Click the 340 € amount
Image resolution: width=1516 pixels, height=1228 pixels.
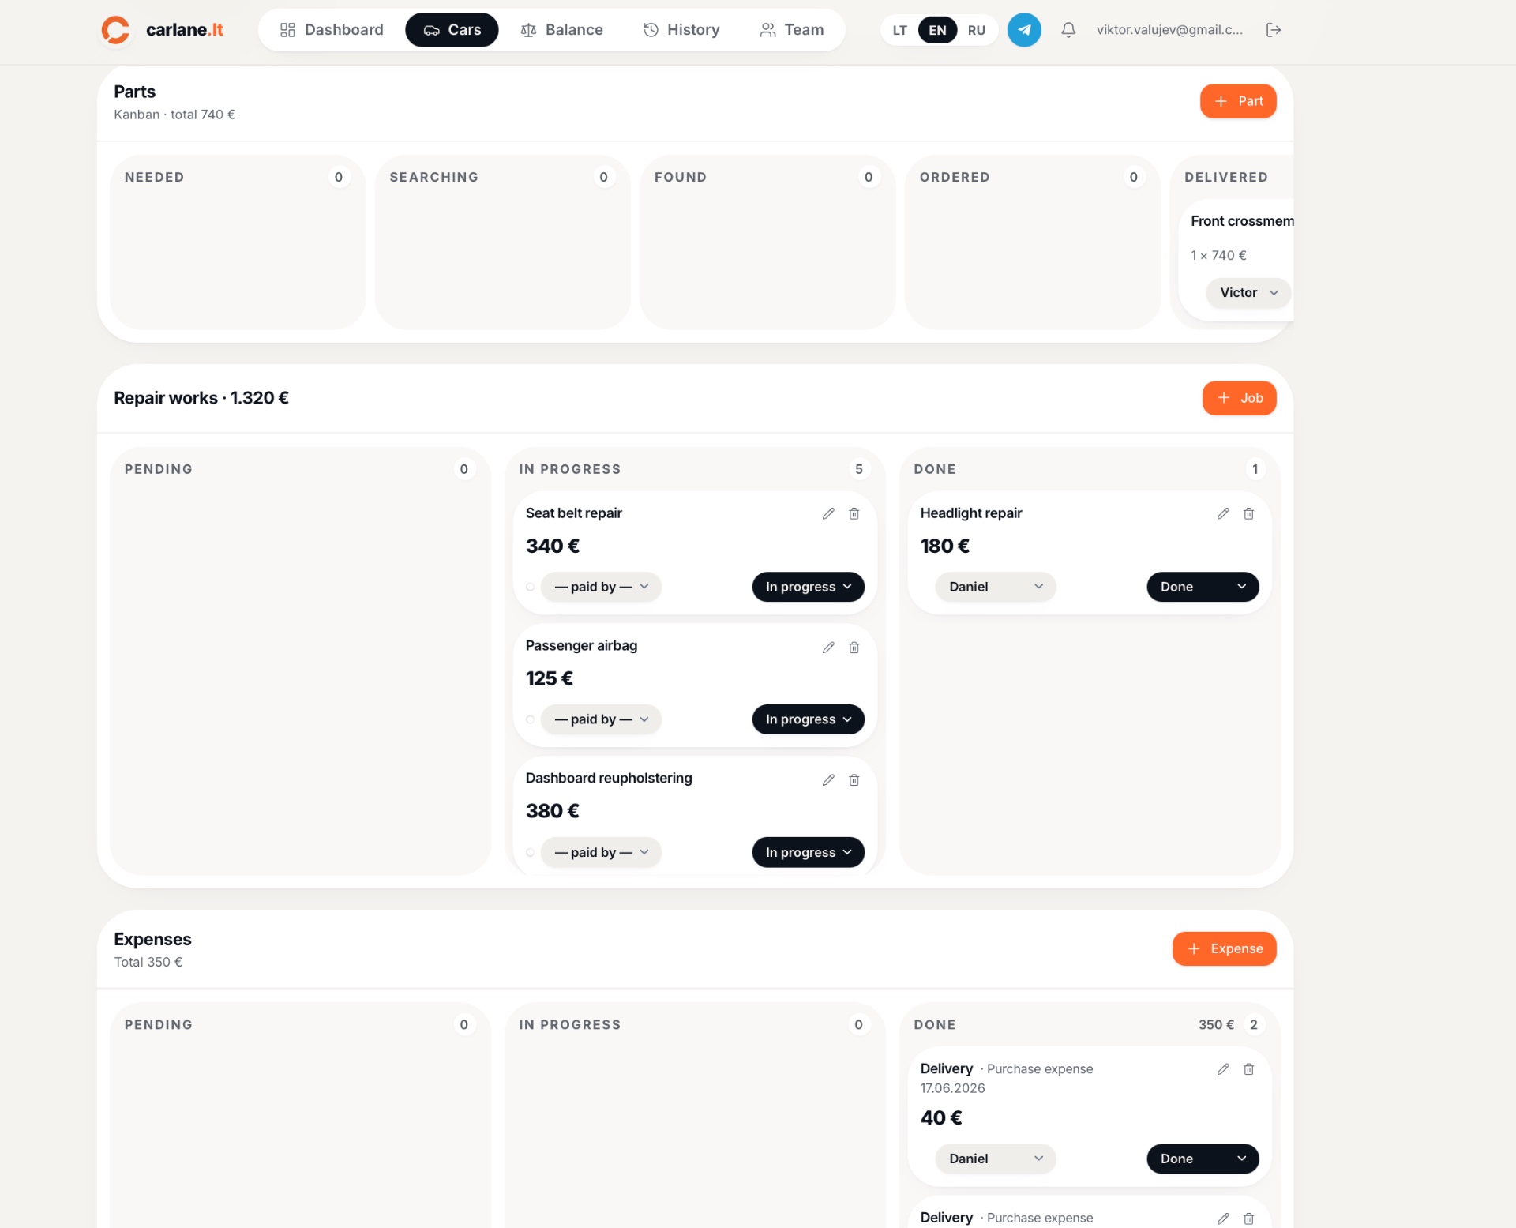pos(553,546)
